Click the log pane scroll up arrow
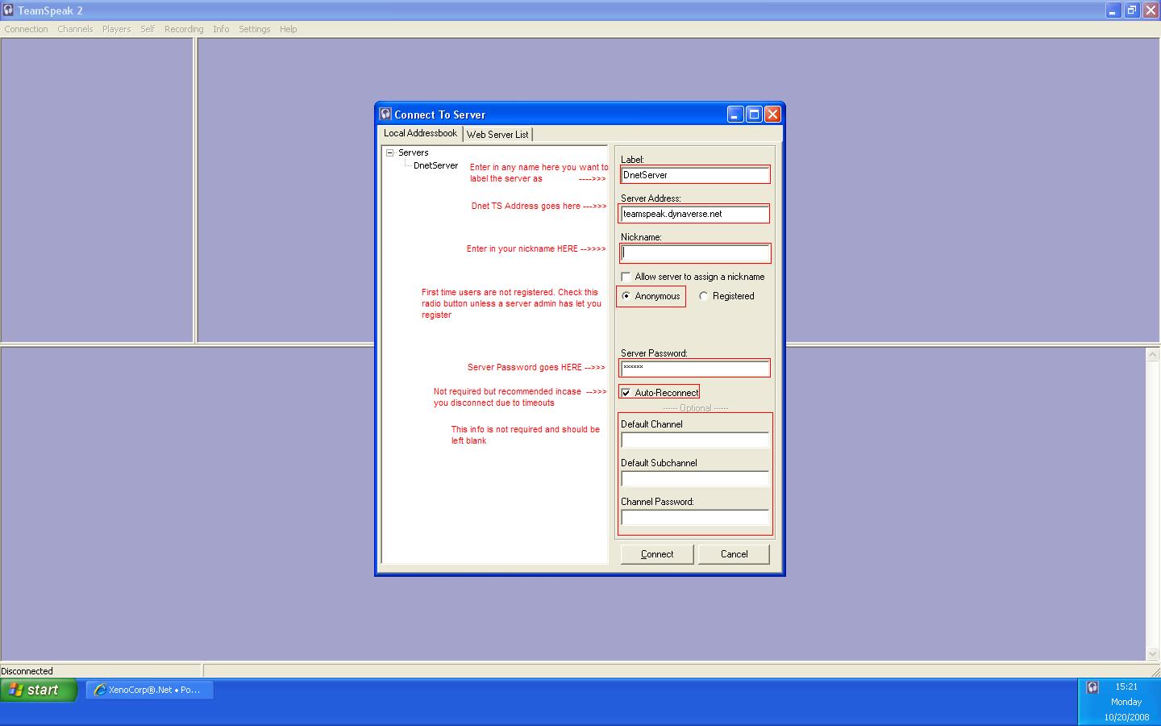The height and width of the screenshot is (726, 1161). [x=1152, y=354]
